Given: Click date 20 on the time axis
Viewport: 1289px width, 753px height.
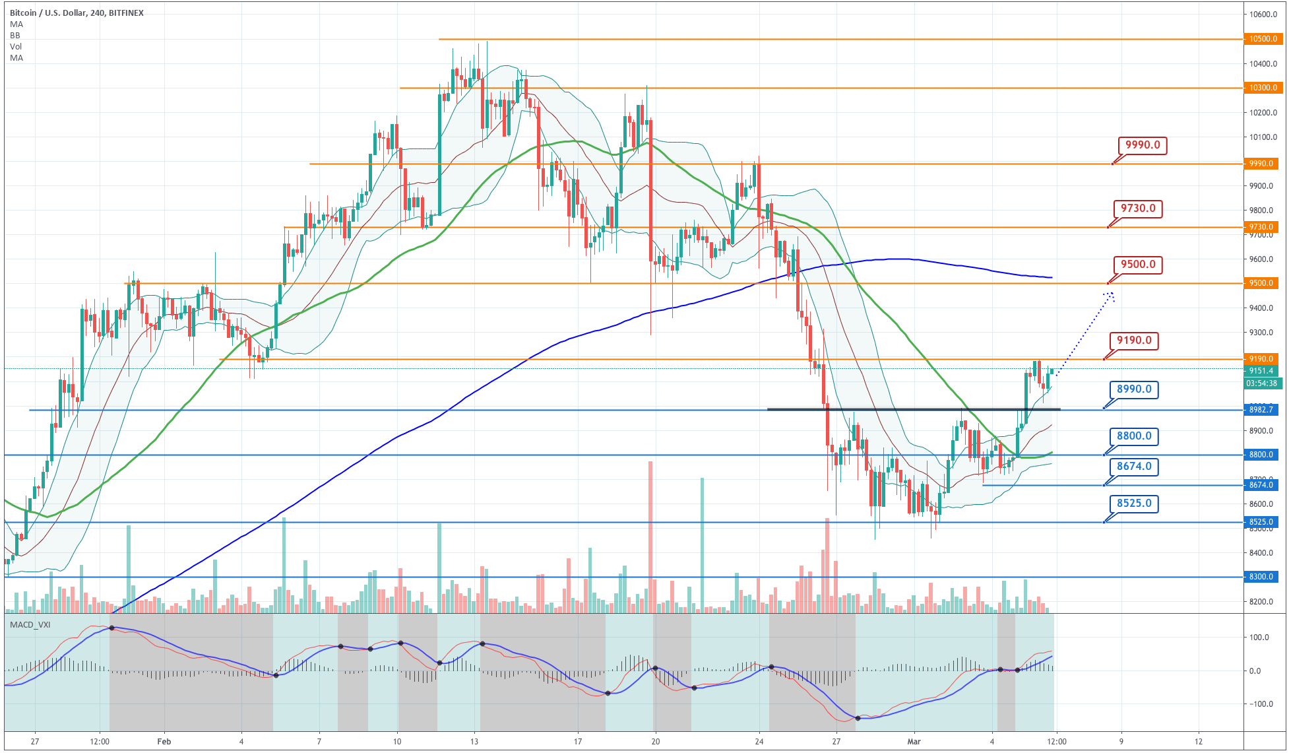Looking at the screenshot, I should click(655, 742).
